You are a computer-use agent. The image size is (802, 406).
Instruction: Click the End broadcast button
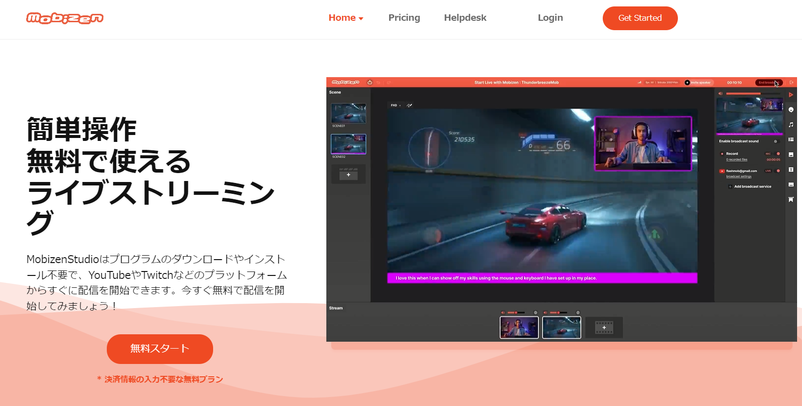point(769,83)
